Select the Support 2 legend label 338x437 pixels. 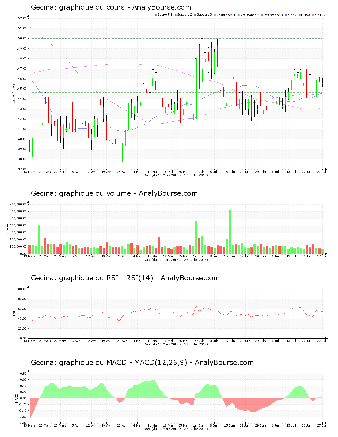coord(184,15)
